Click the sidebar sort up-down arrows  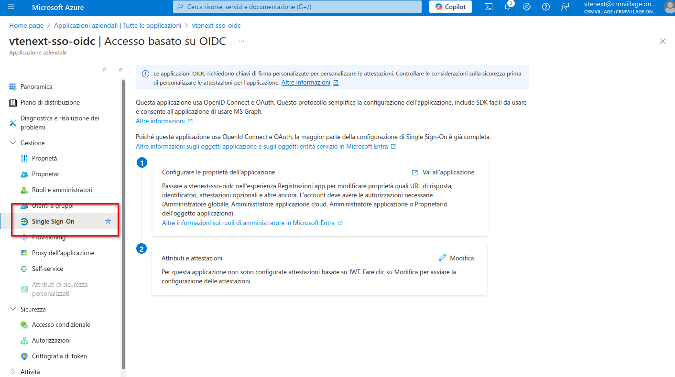[x=104, y=69]
